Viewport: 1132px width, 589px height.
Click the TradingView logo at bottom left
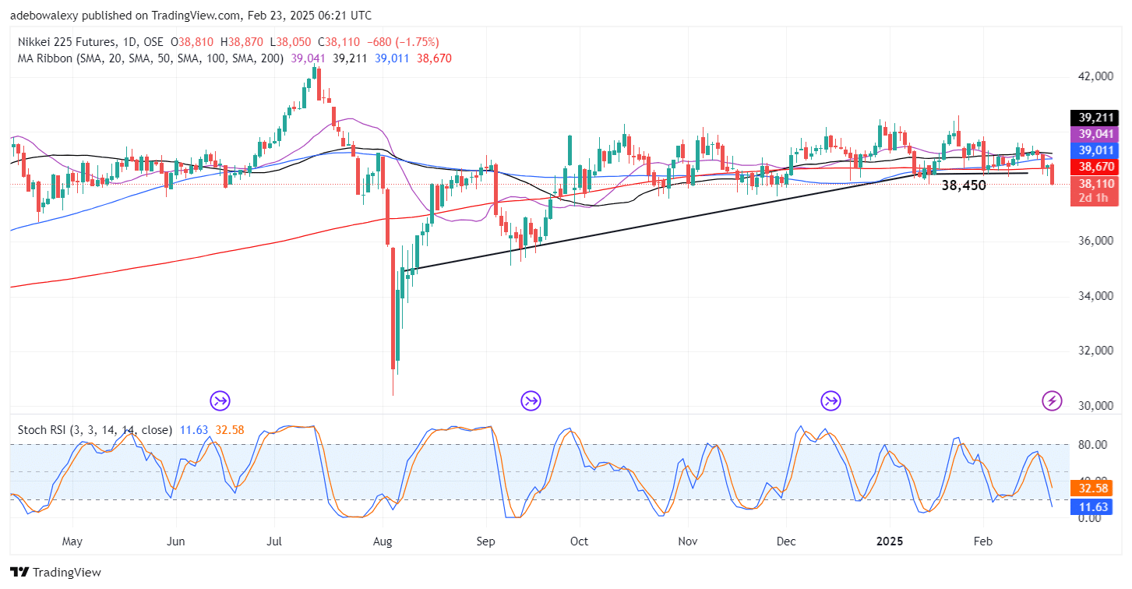coord(56,573)
